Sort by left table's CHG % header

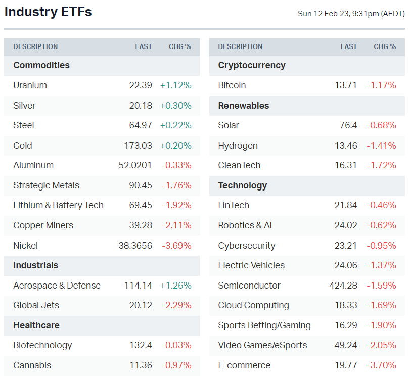pyautogui.click(x=180, y=46)
